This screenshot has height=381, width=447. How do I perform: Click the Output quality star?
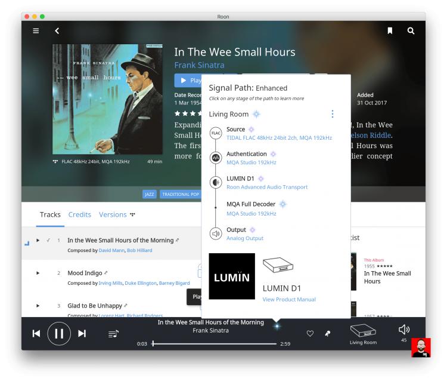click(x=252, y=230)
